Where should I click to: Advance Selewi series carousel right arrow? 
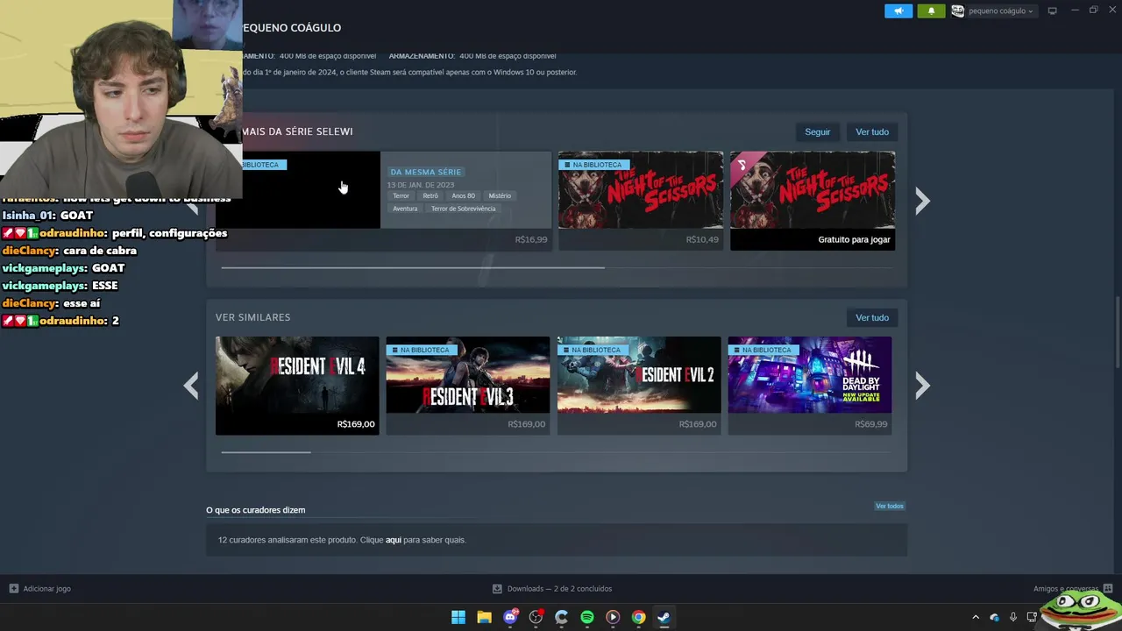[922, 201]
